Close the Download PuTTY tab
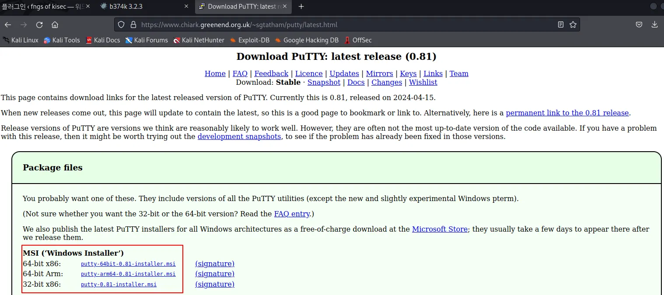664x295 pixels. [286, 7]
